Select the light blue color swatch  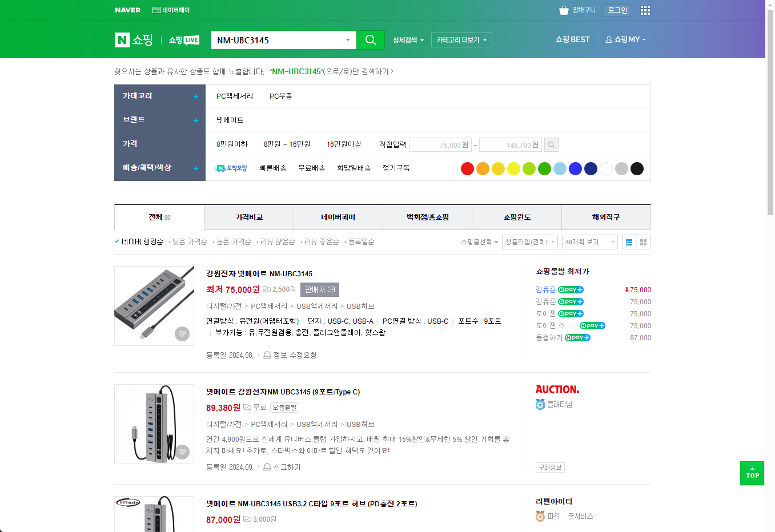click(x=560, y=168)
